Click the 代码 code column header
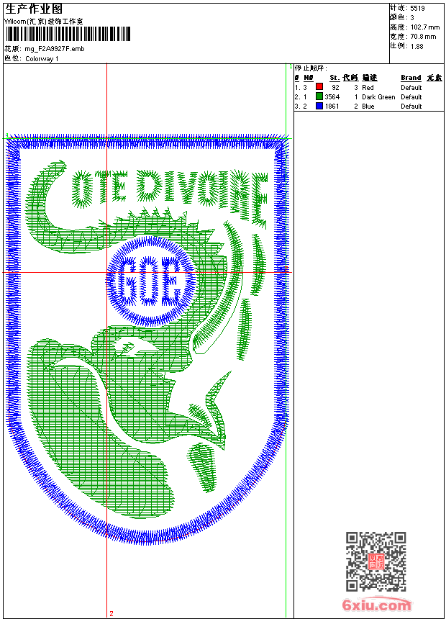 point(350,78)
